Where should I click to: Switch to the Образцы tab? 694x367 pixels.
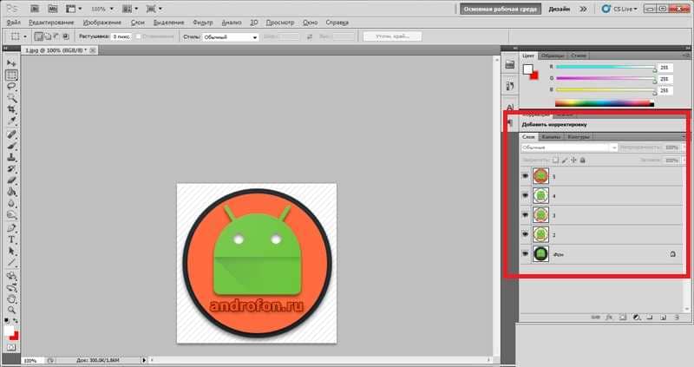(553, 56)
